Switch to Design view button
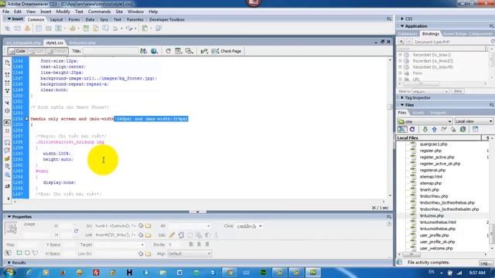This screenshot has width=495, height=278. tap(57, 51)
